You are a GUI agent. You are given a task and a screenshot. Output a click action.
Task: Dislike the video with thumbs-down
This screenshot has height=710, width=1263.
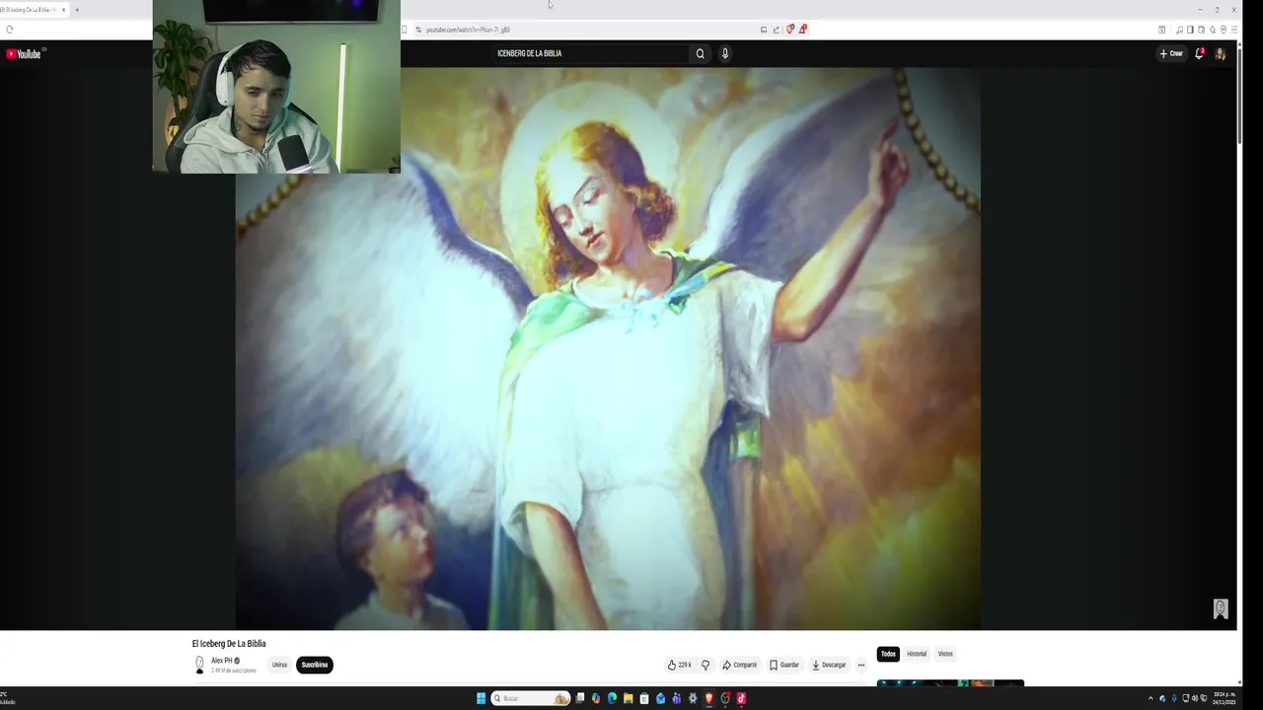pos(706,665)
